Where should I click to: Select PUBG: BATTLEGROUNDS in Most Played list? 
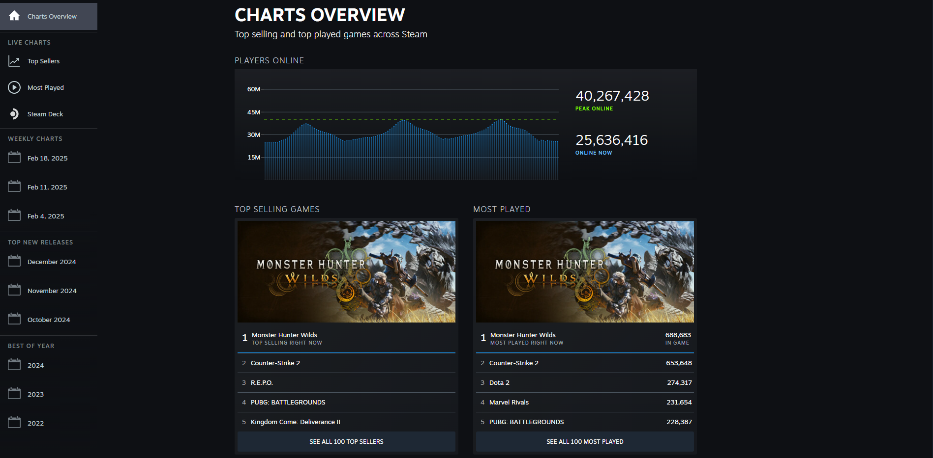[x=585, y=422]
